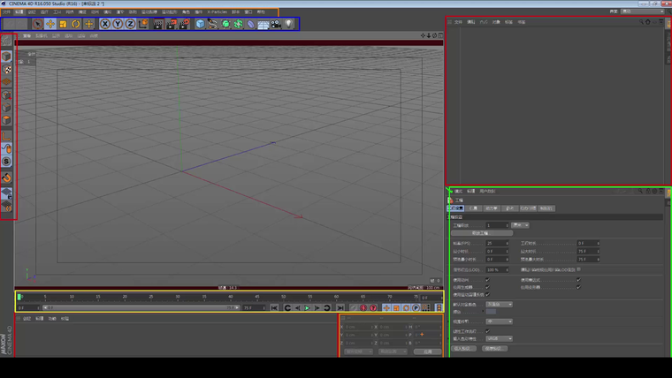Toggle the Use Animation checkbox
672x378 pixels.
(x=486, y=280)
